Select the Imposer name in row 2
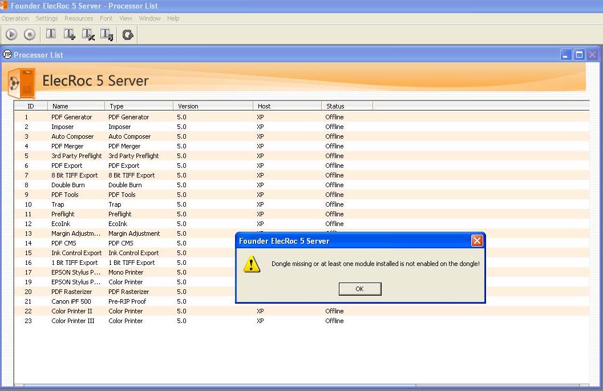Screen dimensions: 603x391 (62, 127)
